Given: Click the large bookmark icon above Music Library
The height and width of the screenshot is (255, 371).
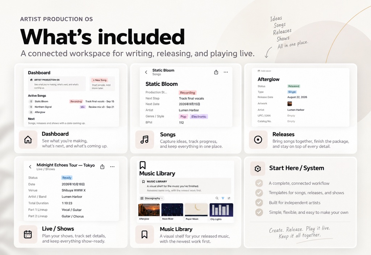Looking at the screenshot, I should (143, 165).
